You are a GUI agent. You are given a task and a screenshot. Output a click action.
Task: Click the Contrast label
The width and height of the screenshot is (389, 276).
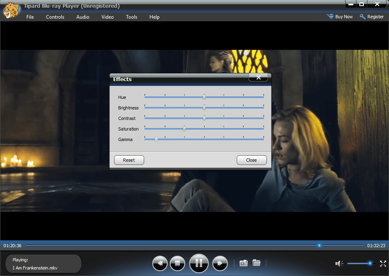127,118
